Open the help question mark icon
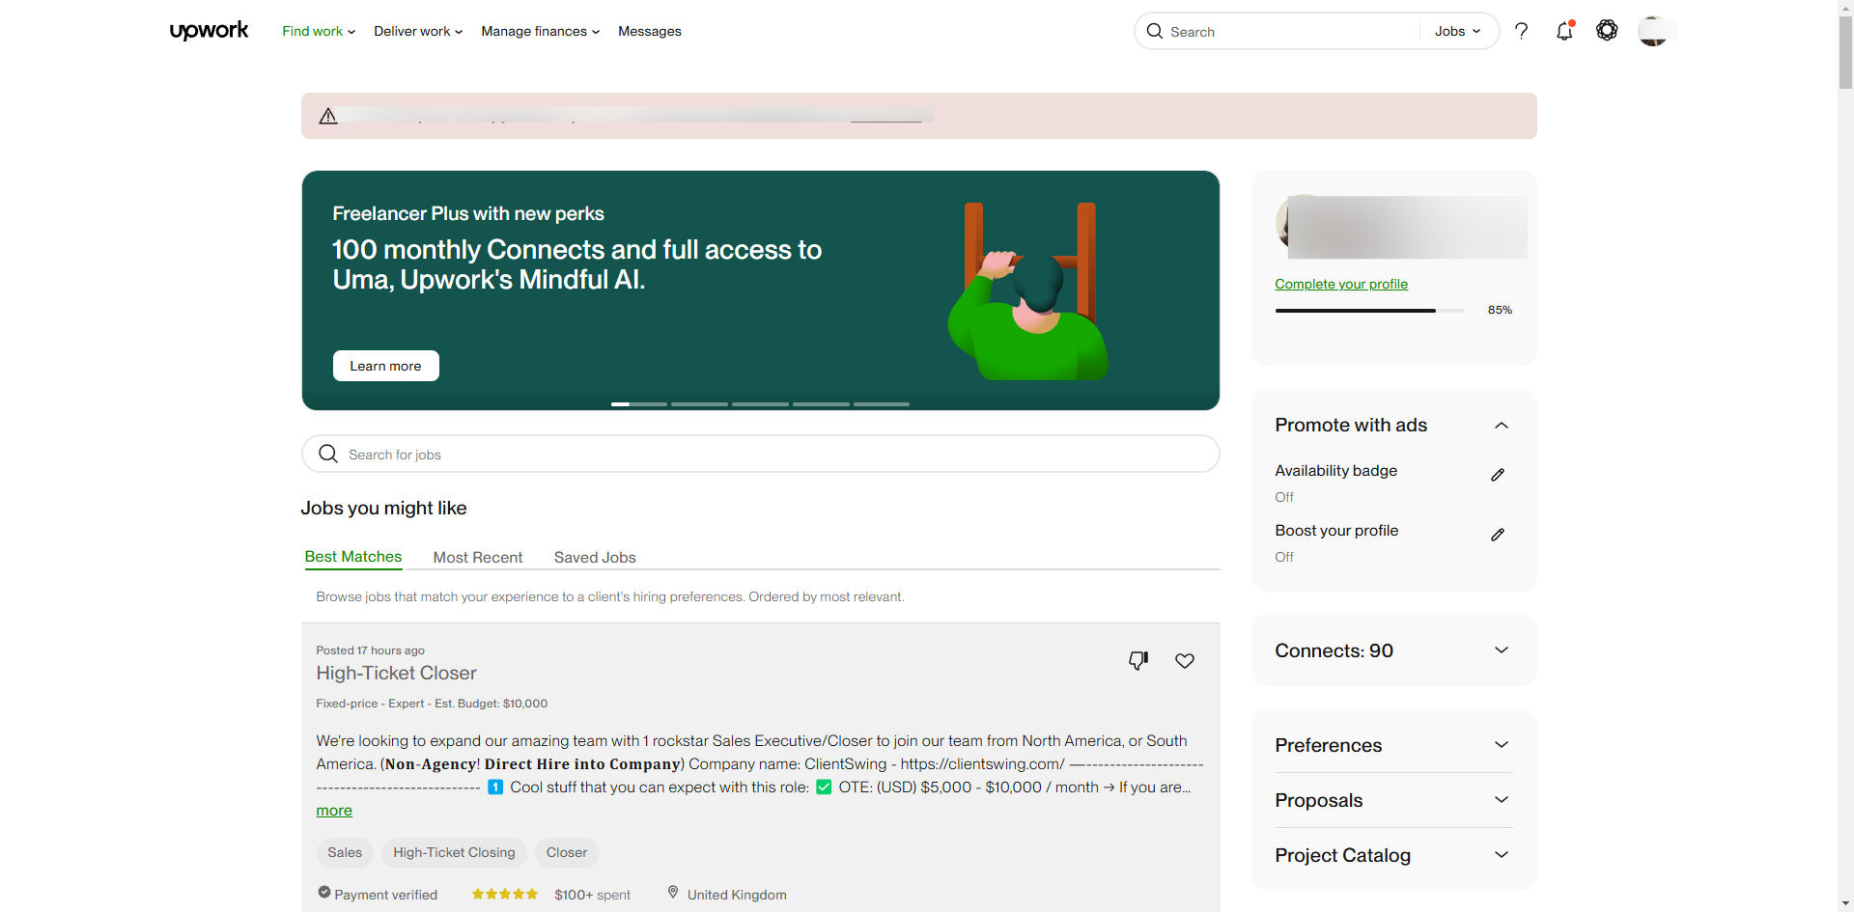This screenshot has height=912, width=1854. click(x=1522, y=31)
